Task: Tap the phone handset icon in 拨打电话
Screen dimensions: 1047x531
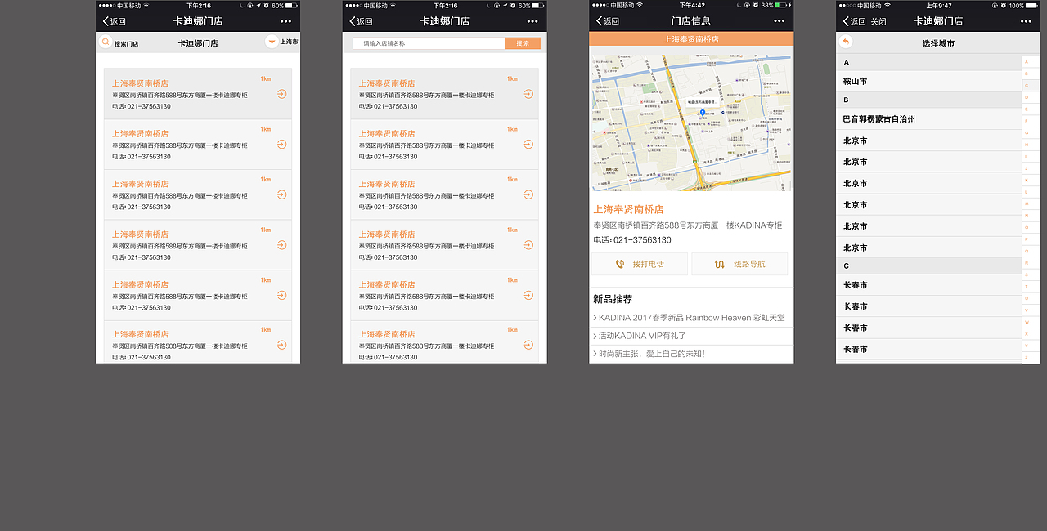Action: pos(619,264)
